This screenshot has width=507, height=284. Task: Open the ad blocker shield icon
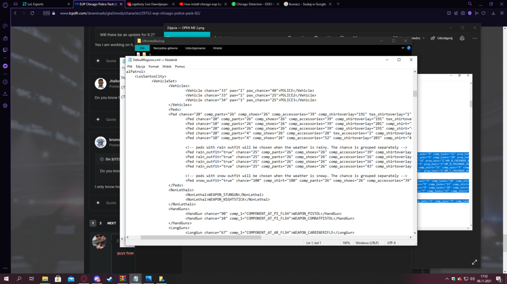coord(470,13)
